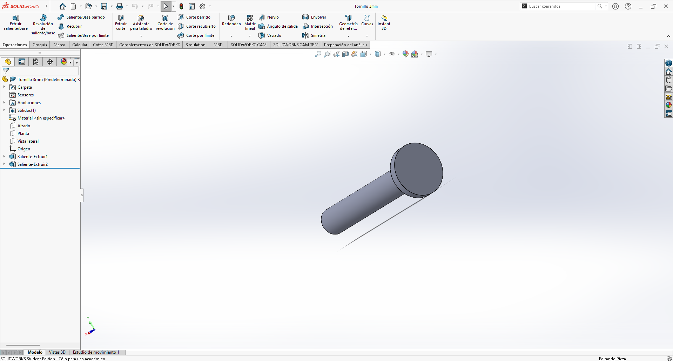Image resolution: width=673 pixels, height=361 pixels.
Task: Switch to the Simulation tab
Action: (195, 45)
